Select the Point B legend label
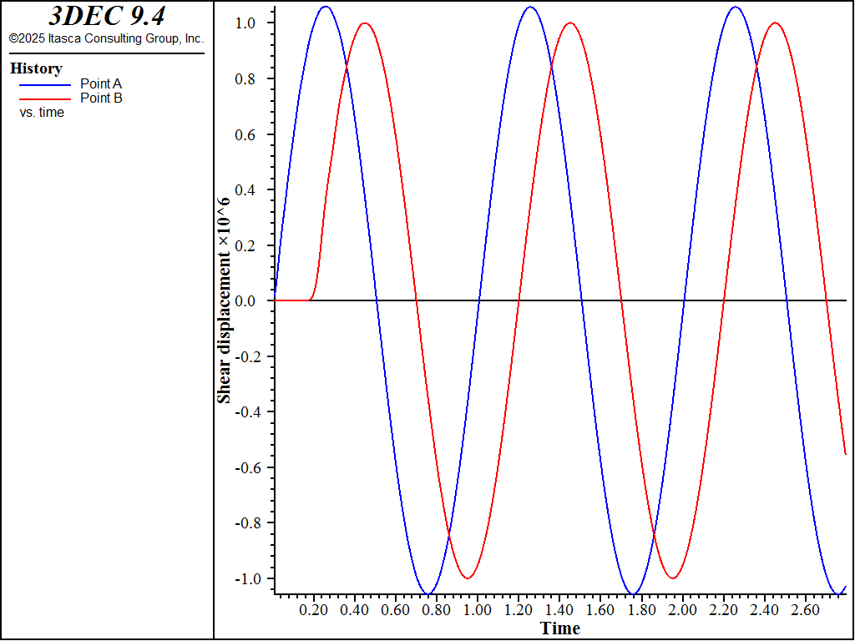855x641 pixels. tap(101, 98)
